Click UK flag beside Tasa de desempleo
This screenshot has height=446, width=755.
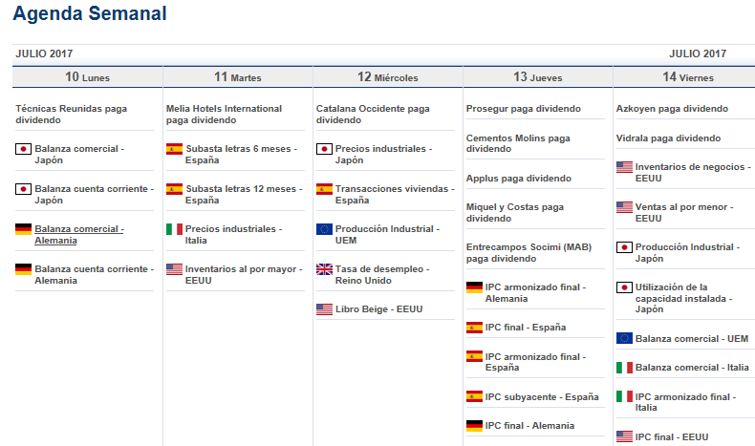(325, 269)
